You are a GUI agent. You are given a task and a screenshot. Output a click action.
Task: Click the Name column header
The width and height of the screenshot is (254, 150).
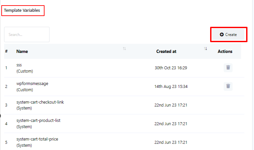(x=22, y=51)
